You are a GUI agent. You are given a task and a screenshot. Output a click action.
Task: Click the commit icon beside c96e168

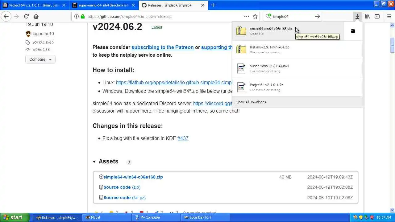tap(28, 49)
